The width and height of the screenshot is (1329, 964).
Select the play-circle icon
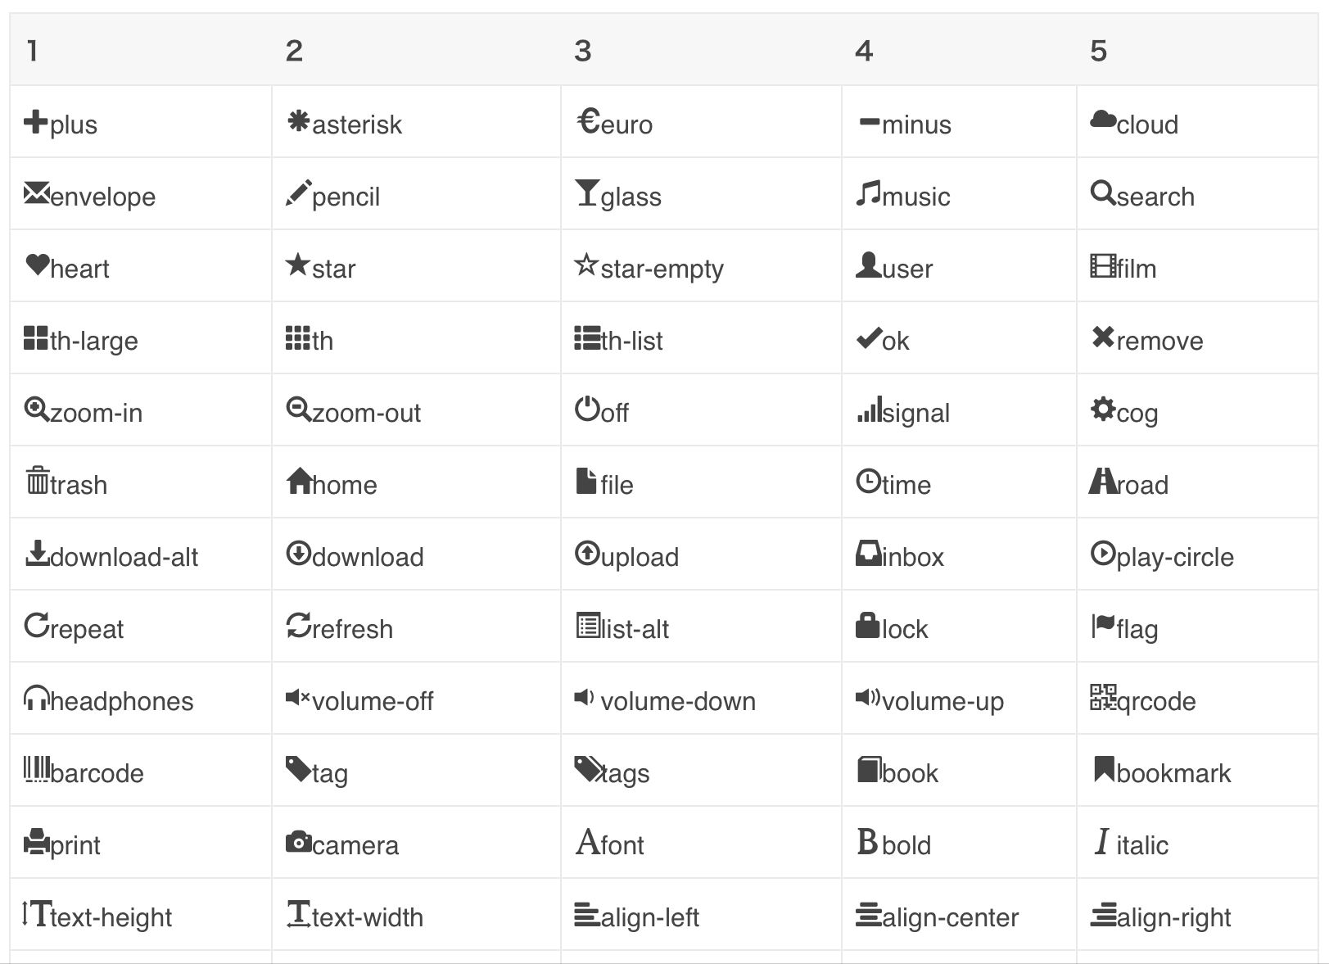click(1103, 553)
